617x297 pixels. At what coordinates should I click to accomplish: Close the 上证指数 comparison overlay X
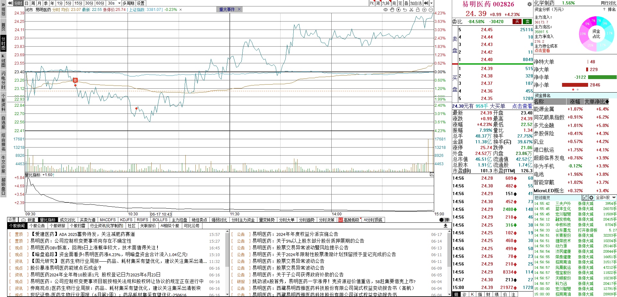181,10
